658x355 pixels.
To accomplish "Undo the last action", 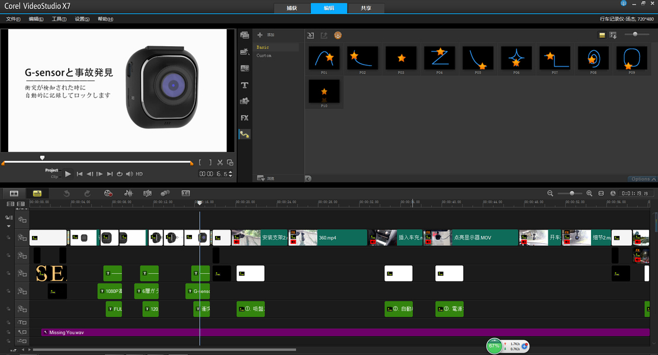I will [x=66, y=193].
